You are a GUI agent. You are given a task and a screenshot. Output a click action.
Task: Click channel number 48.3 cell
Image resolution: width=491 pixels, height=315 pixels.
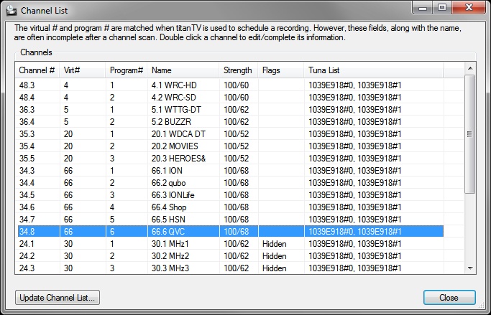27,85
